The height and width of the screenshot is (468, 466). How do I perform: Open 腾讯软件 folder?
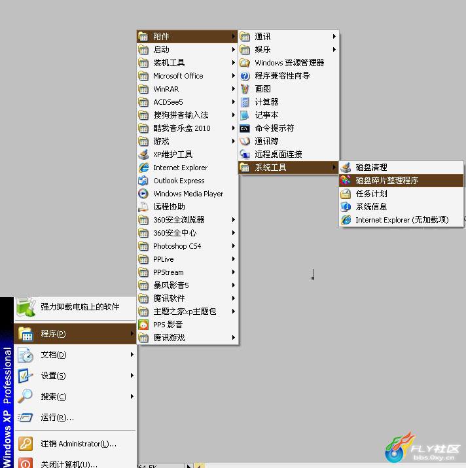(187, 298)
